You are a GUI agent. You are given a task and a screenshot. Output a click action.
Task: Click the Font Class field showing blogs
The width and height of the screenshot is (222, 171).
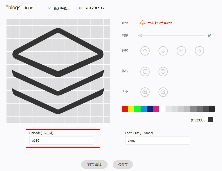click(x=157, y=140)
